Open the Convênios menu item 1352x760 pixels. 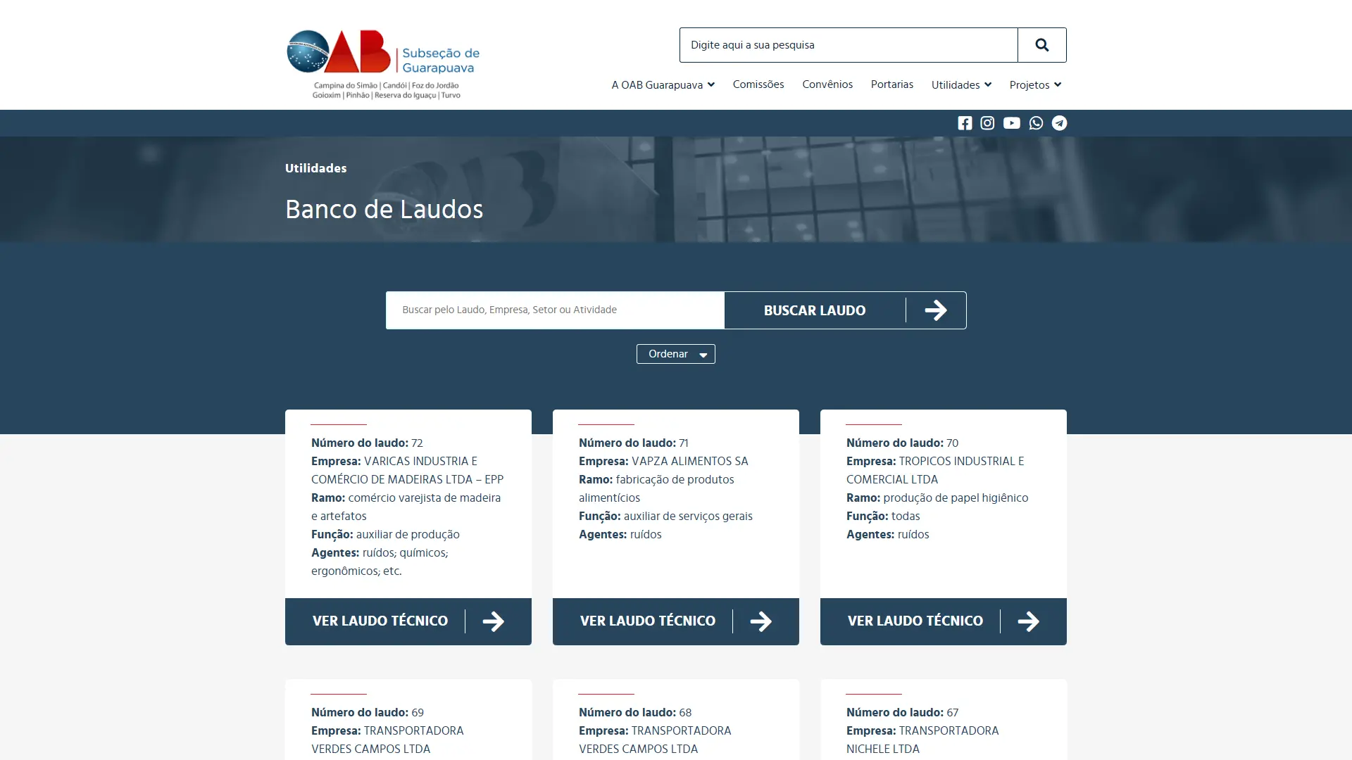tap(827, 84)
